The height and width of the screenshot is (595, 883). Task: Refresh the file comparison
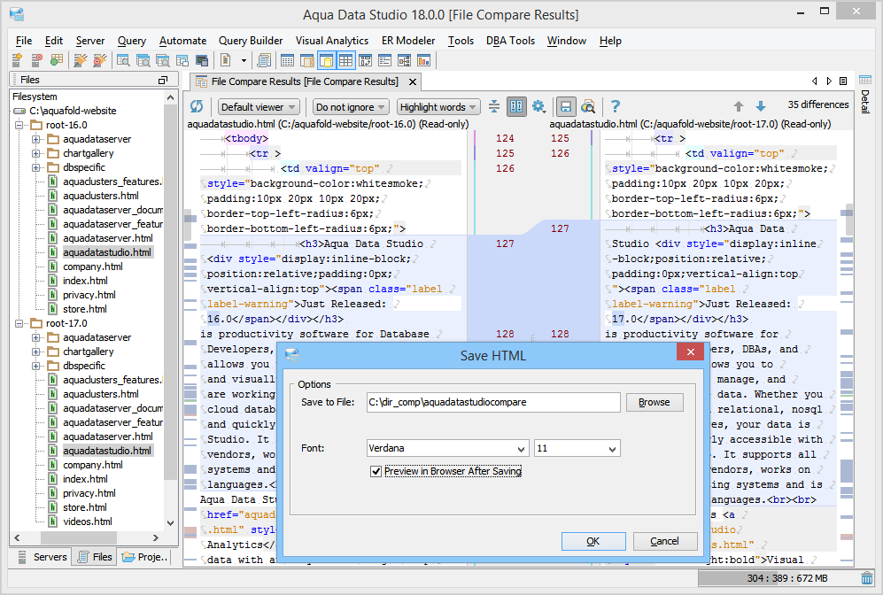pos(197,106)
